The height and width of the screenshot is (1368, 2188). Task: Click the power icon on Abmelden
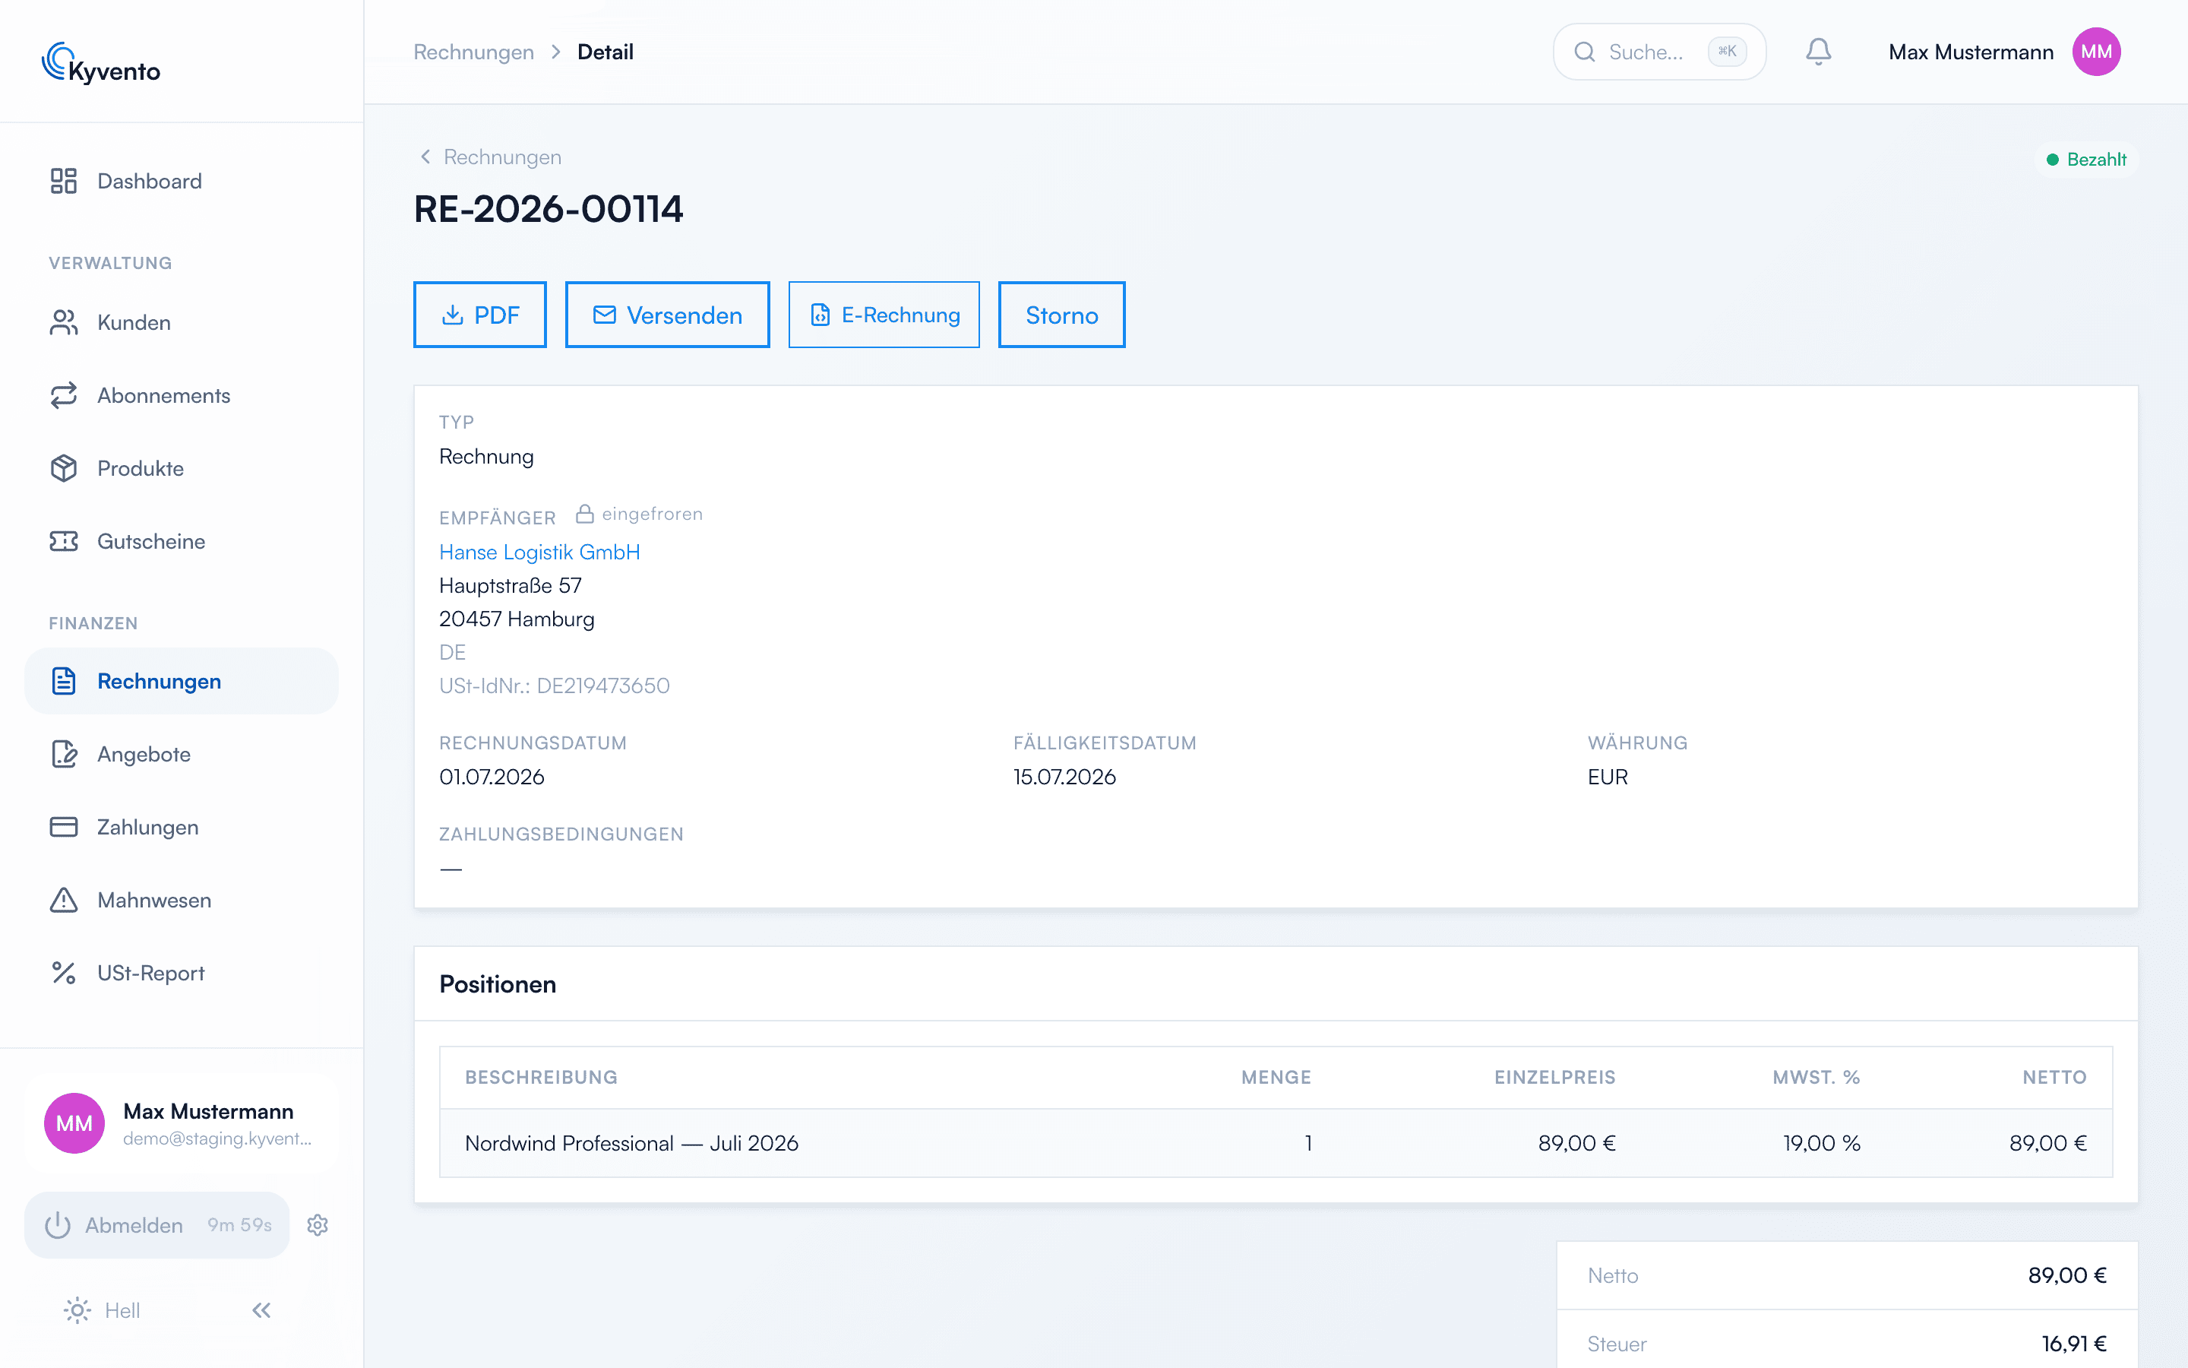pyautogui.click(x=58, y=1225)
